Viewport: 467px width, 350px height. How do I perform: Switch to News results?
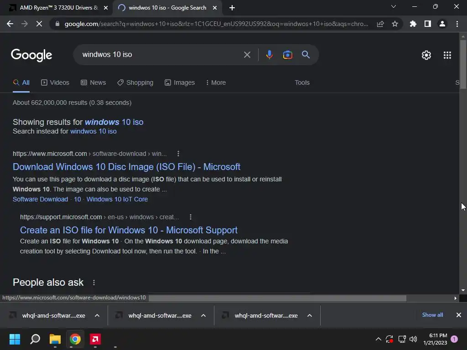[93, 83]
